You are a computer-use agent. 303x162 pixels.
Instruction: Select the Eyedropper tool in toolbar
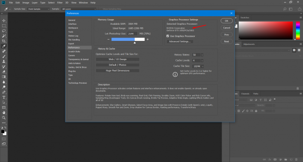[x=4, y=46]
